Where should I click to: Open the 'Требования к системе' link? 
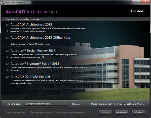[x=42, y=112]
